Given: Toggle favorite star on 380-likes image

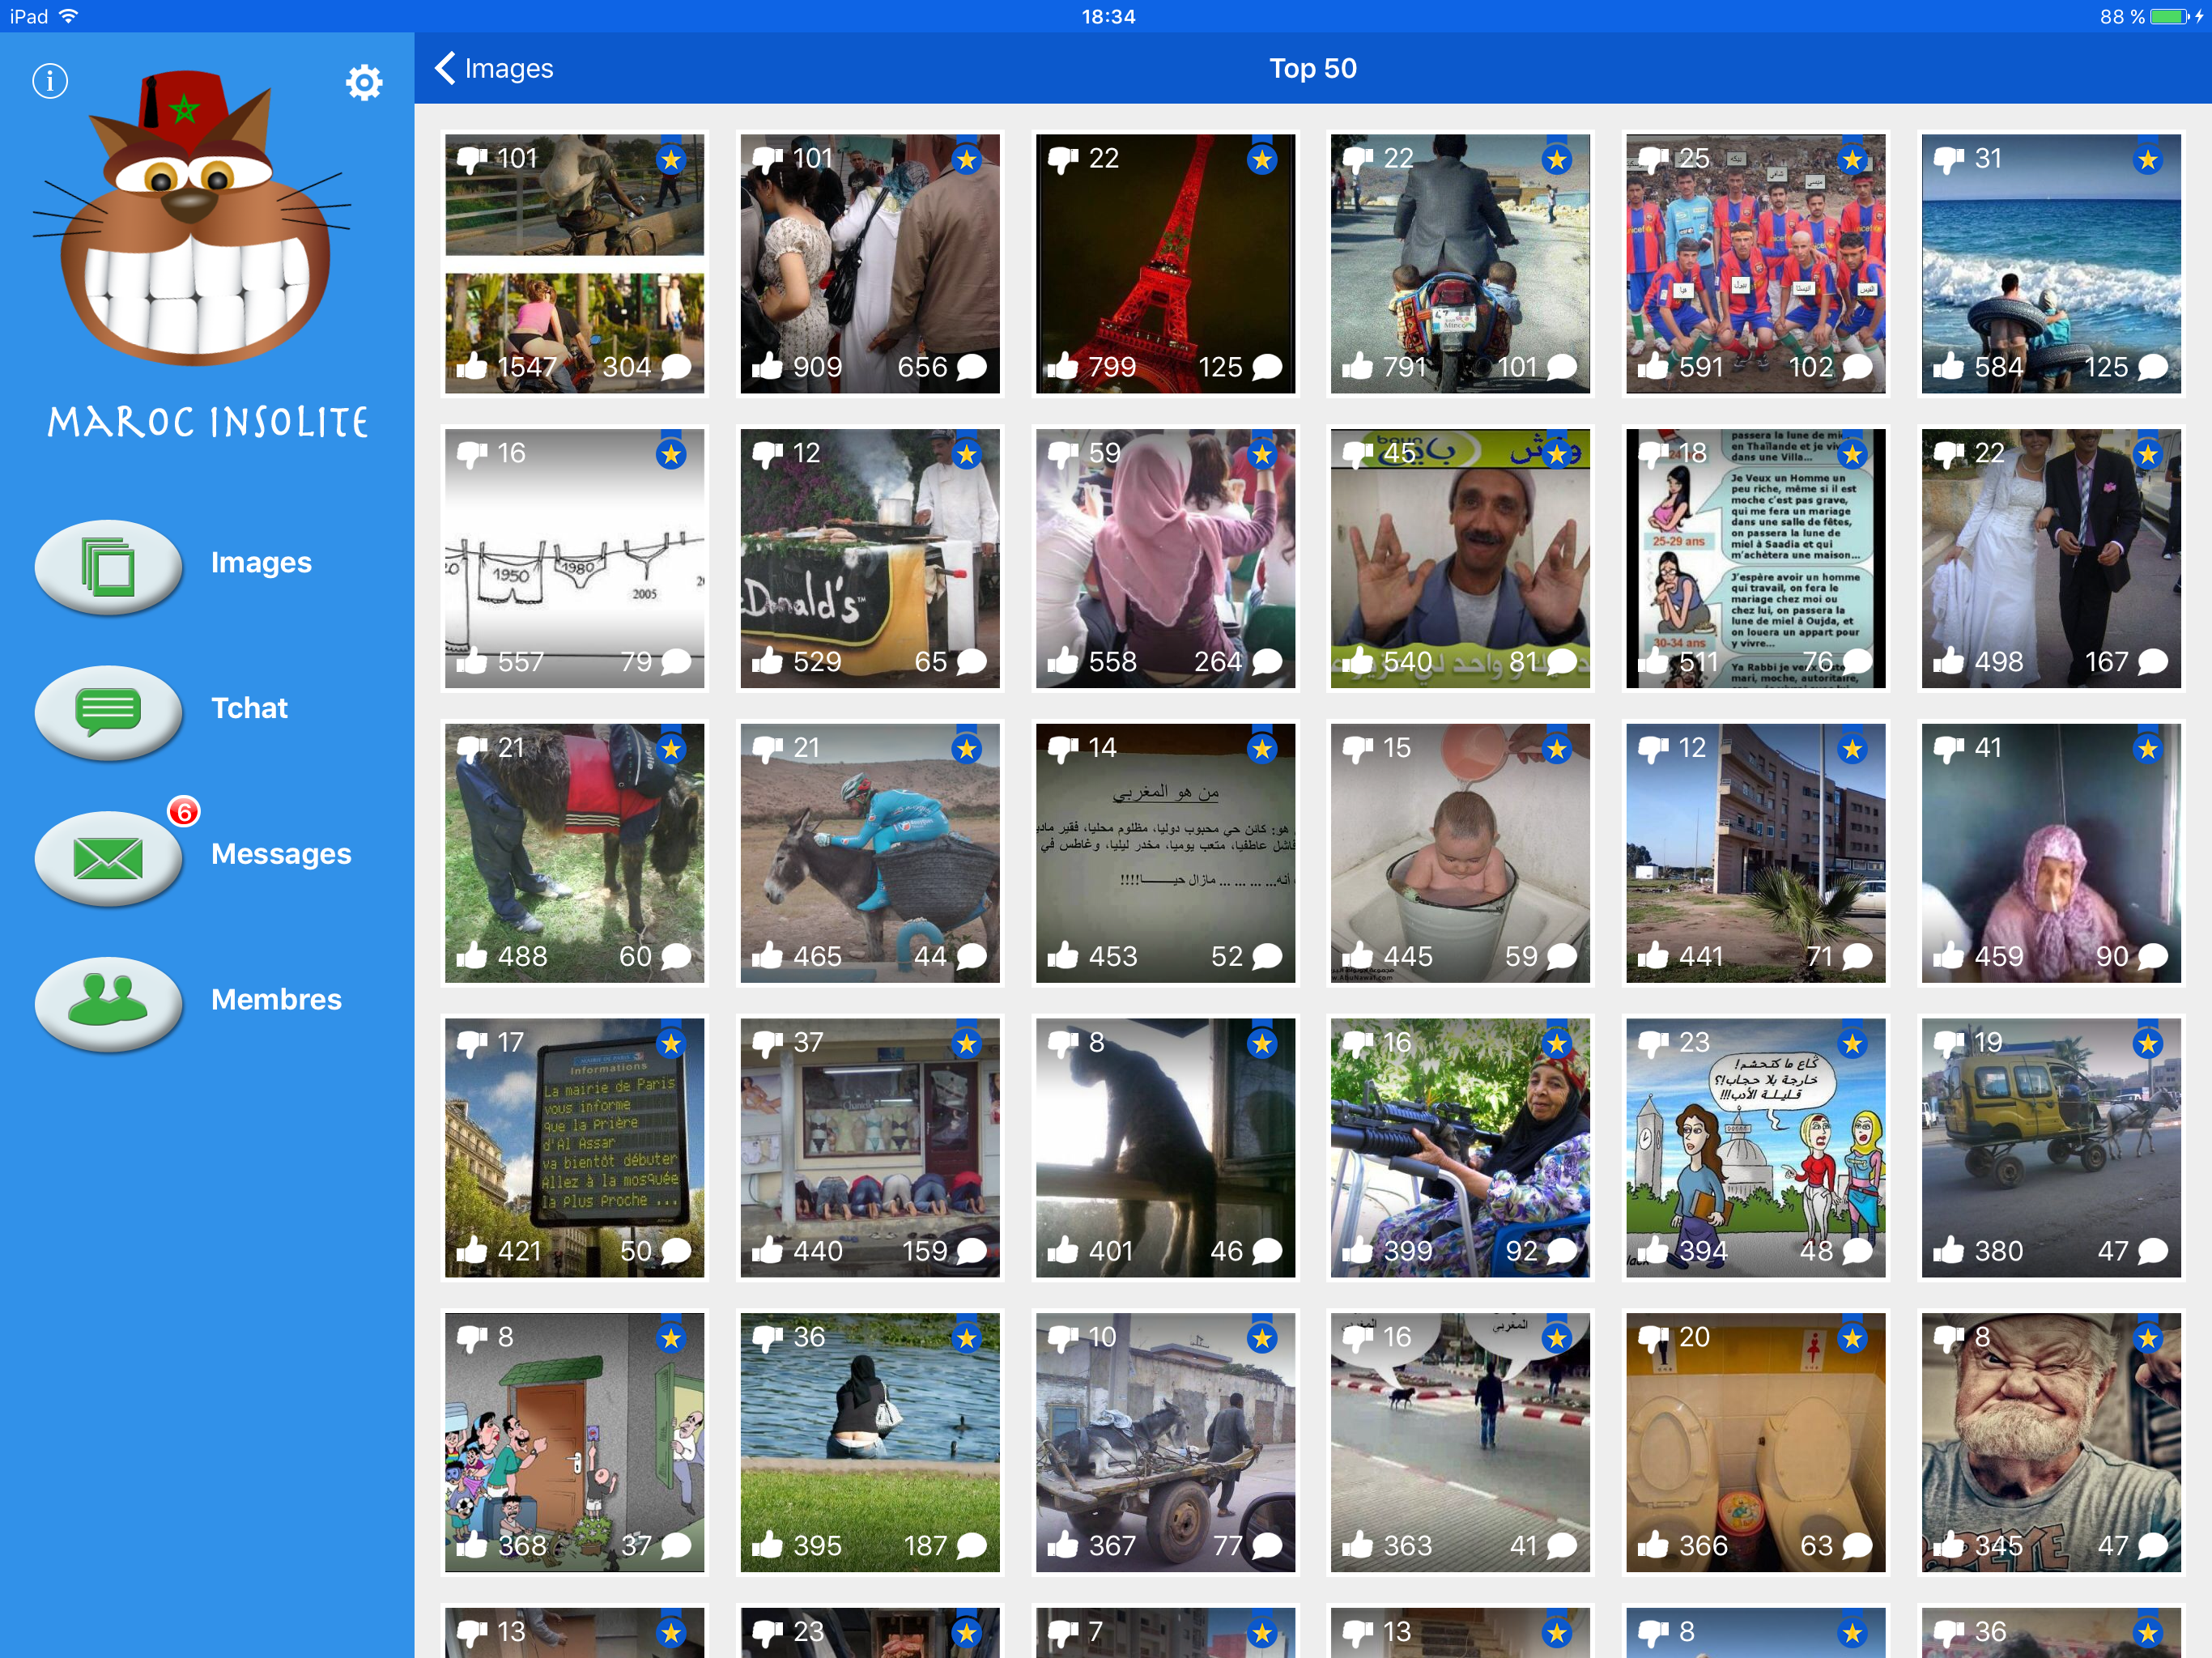Looking at the screenshot, I should [x=2147, y=1044].
